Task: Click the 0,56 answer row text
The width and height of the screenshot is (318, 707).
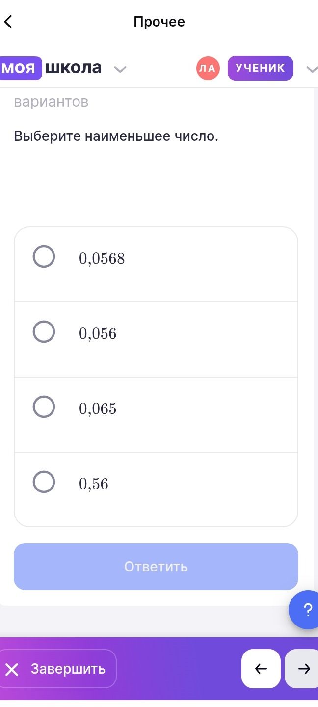Action: coord(94,484)
